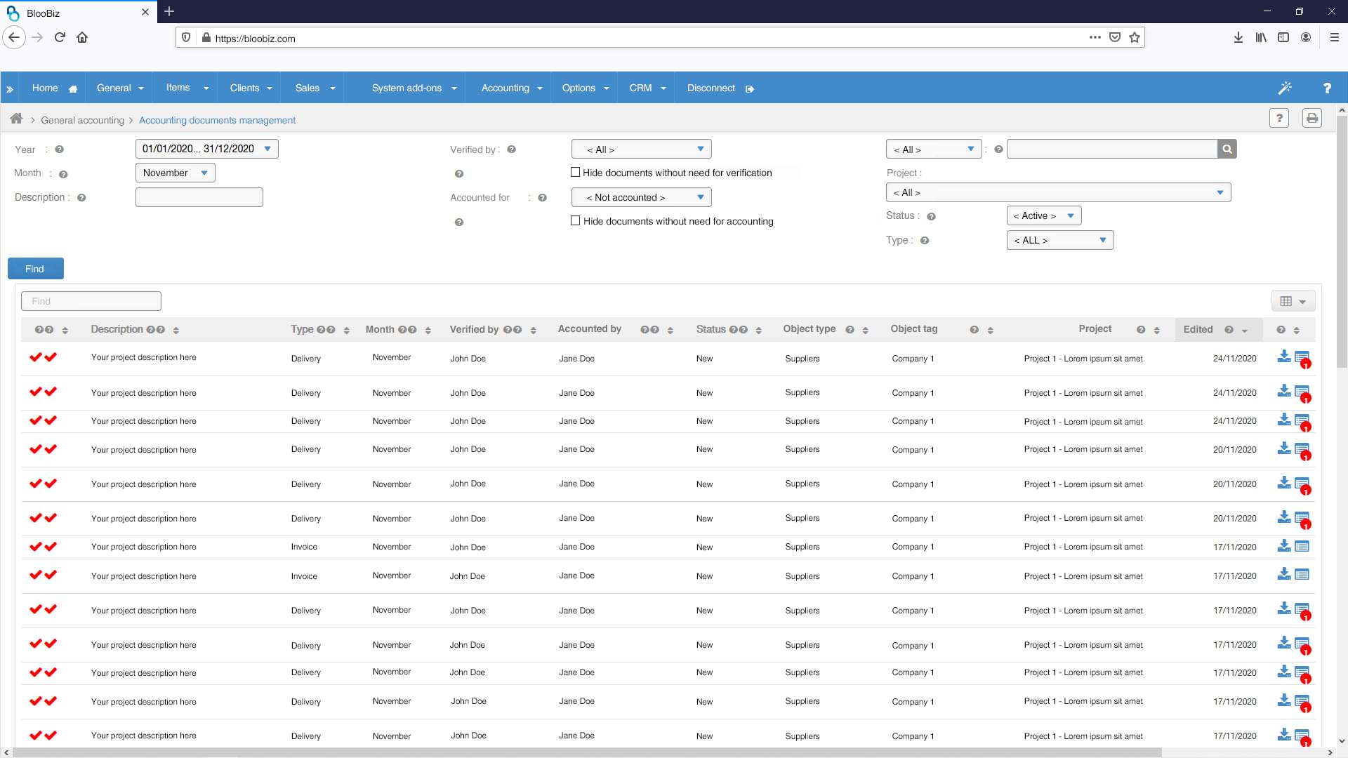Sort the table by the Edited column

(1244, 331)
